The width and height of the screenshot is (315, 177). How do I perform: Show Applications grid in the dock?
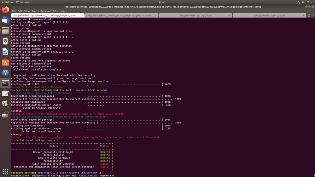pyautogui.click(x=5, y=172)
